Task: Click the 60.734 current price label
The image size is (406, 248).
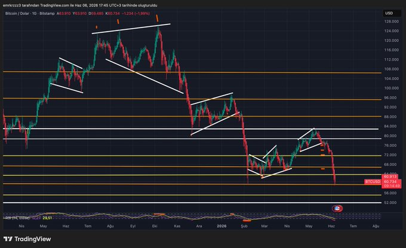Action: pos(390,182)
